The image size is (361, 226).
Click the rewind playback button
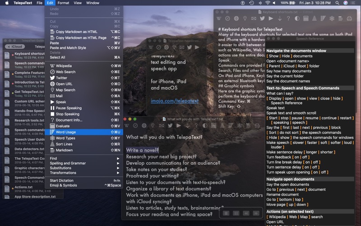click(x=246, y=213)
